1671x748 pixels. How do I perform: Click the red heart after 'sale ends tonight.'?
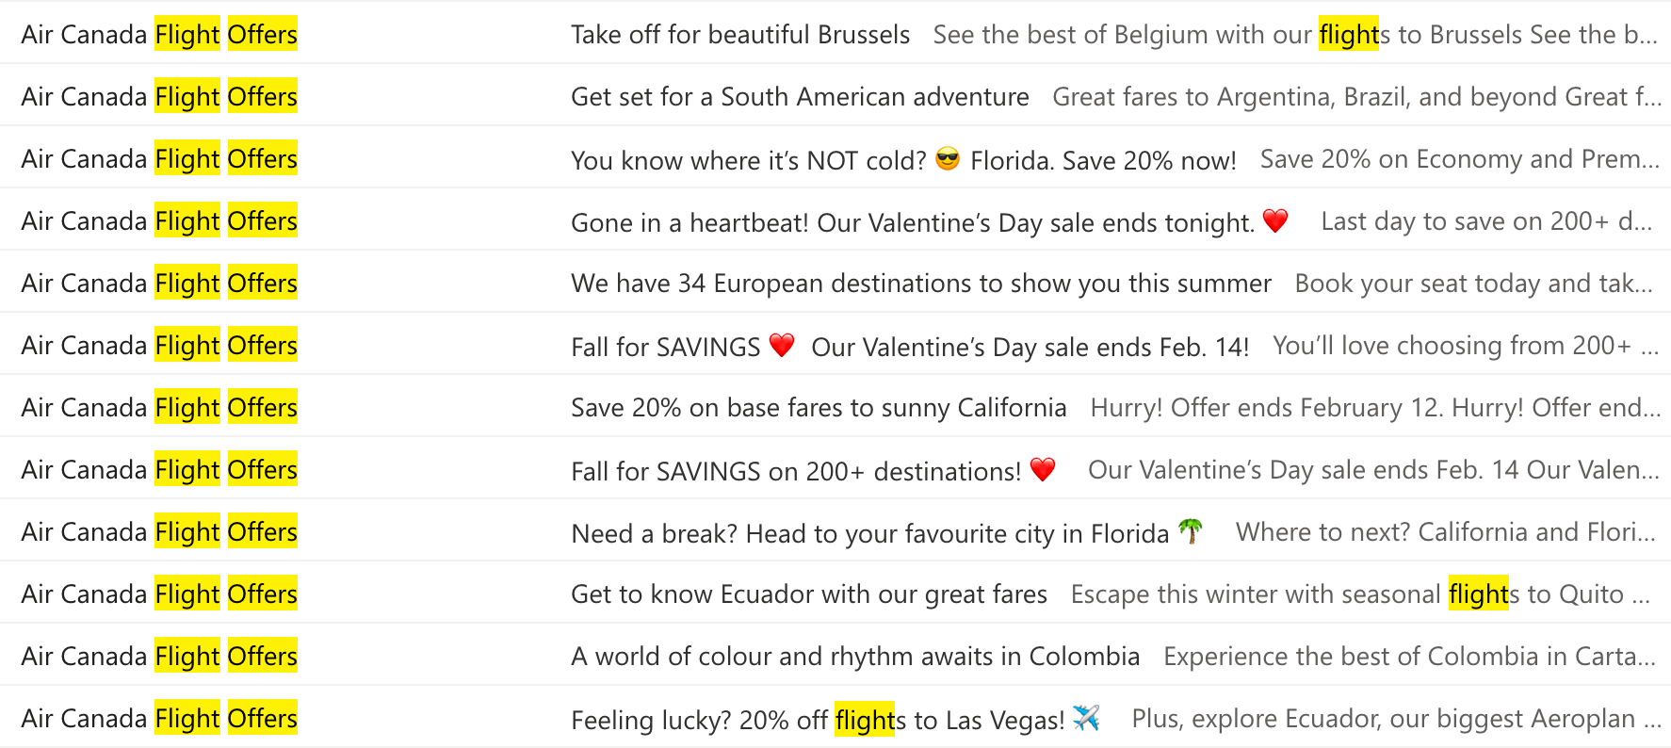1275,220
